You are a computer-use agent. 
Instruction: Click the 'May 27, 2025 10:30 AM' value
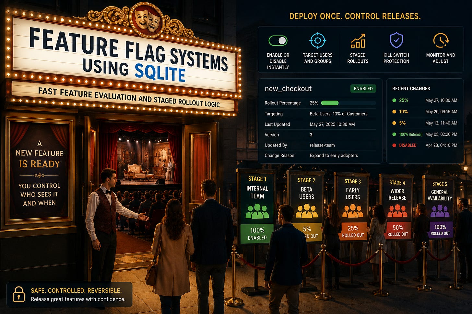coord(332,124)
